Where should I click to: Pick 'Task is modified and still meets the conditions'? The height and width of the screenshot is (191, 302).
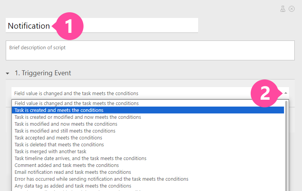pyautogui.click(x=65, y=131)
